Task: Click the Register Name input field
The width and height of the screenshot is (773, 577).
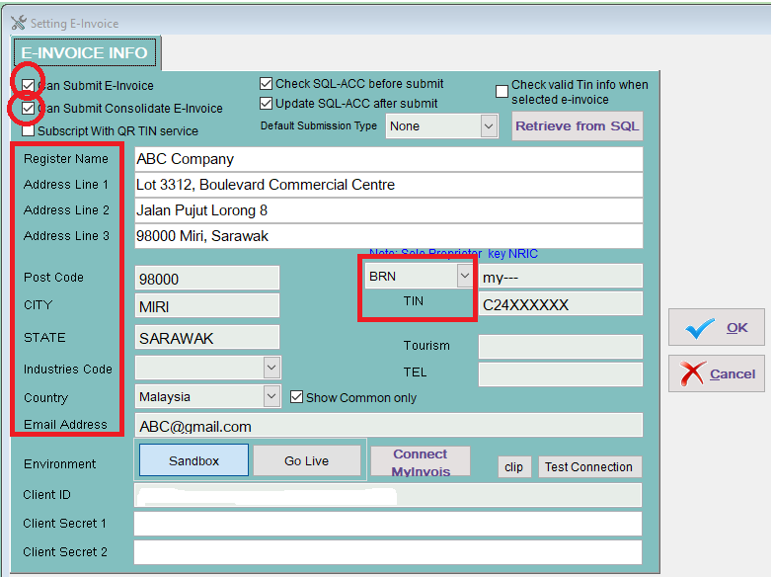Action: coord(388,159)
